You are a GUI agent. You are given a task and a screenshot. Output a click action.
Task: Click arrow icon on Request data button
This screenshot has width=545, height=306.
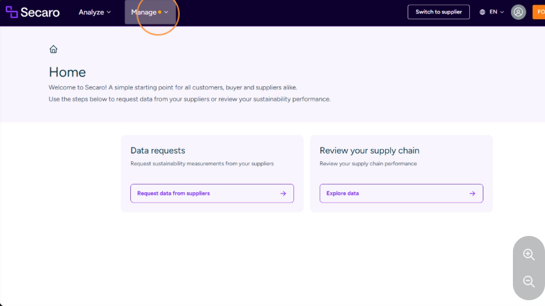point(283,194)
